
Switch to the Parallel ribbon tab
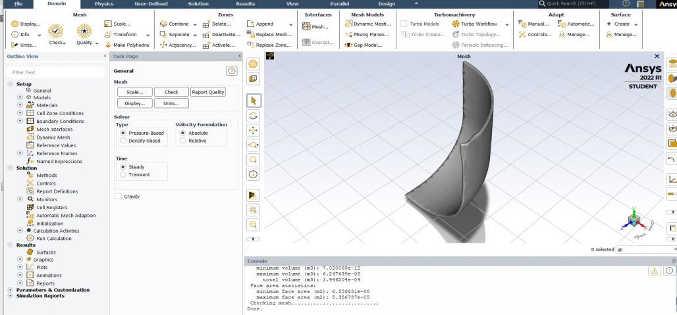pos(340,4)
